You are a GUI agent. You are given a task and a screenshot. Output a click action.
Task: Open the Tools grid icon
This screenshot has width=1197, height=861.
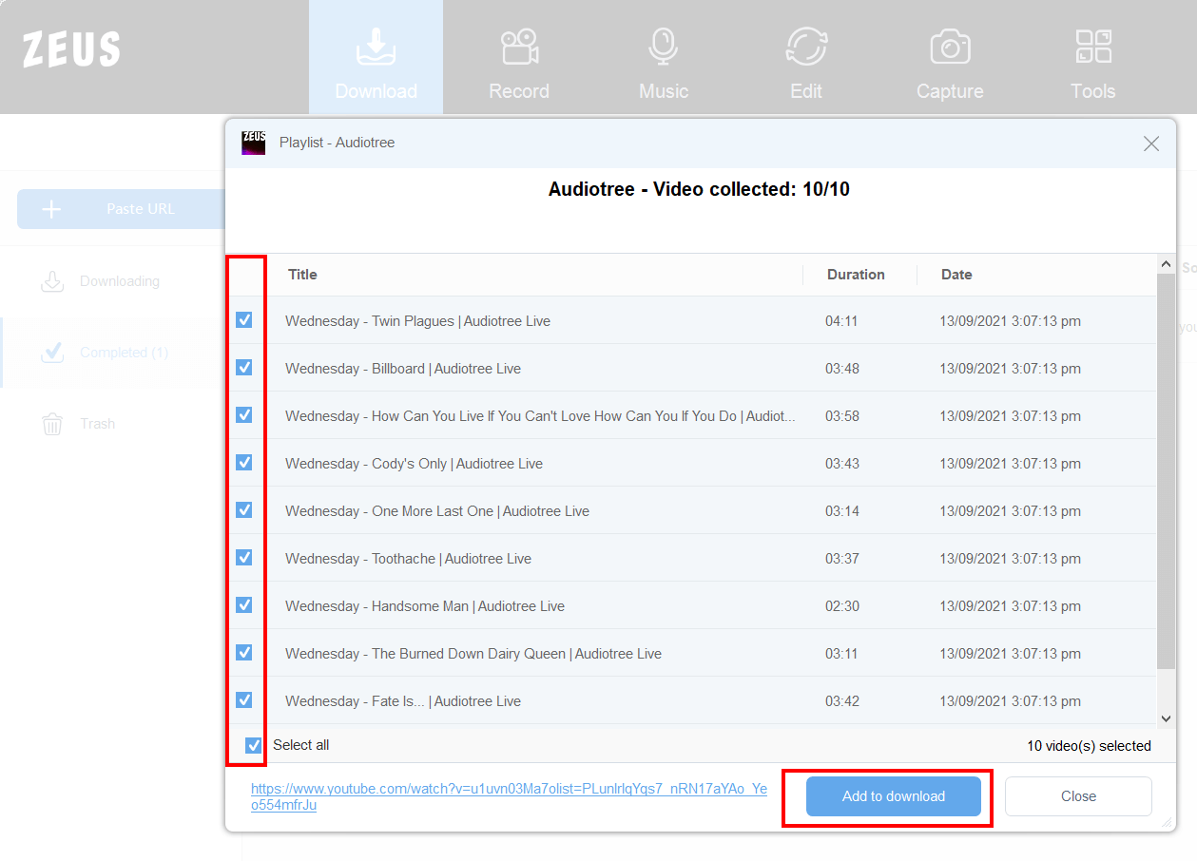1093,47
